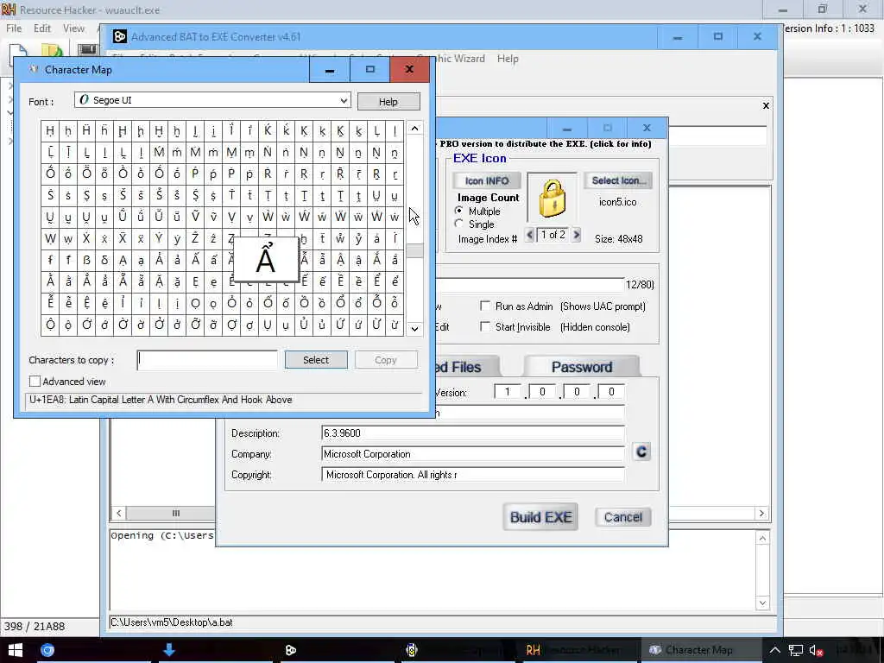Go to the previous image index
Screen dimensions: 884x663
(529, 235)
